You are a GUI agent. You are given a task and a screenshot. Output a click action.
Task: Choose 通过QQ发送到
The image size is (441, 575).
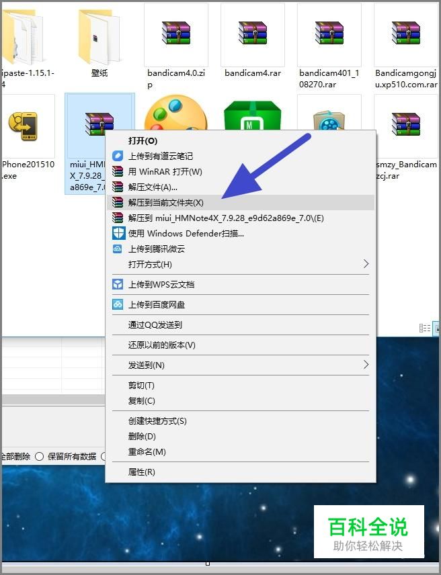coord(240,324)
